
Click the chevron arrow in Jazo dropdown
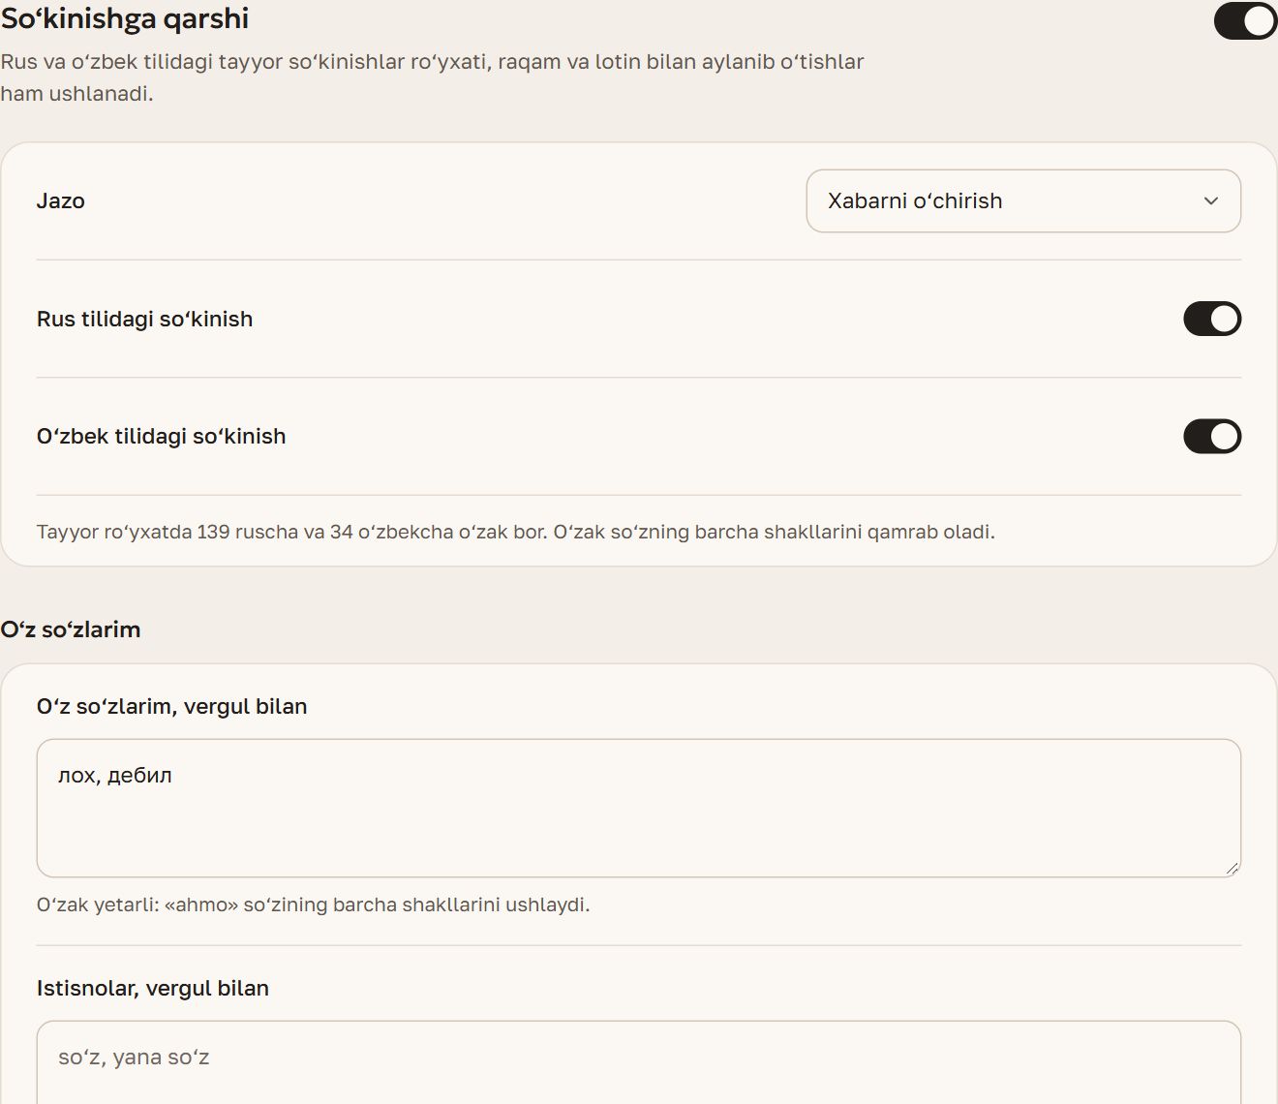1211,200
